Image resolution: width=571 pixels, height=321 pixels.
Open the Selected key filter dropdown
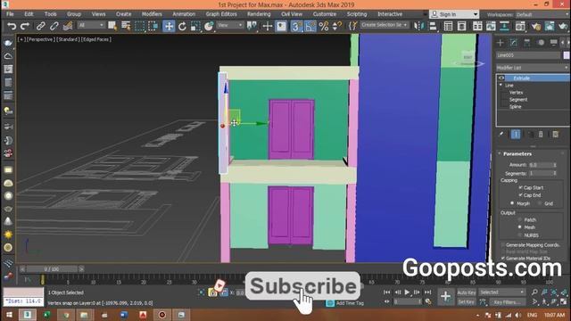[501, 292]
